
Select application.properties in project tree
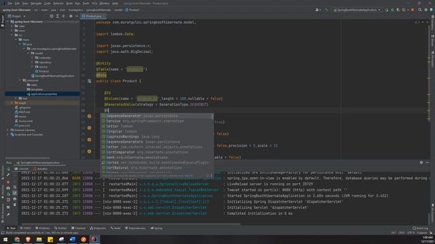(x=42, y=94)
